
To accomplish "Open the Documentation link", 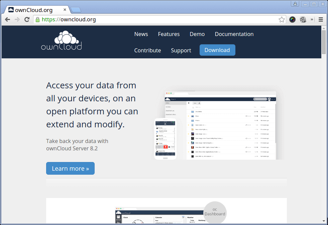I will [234, 34].
